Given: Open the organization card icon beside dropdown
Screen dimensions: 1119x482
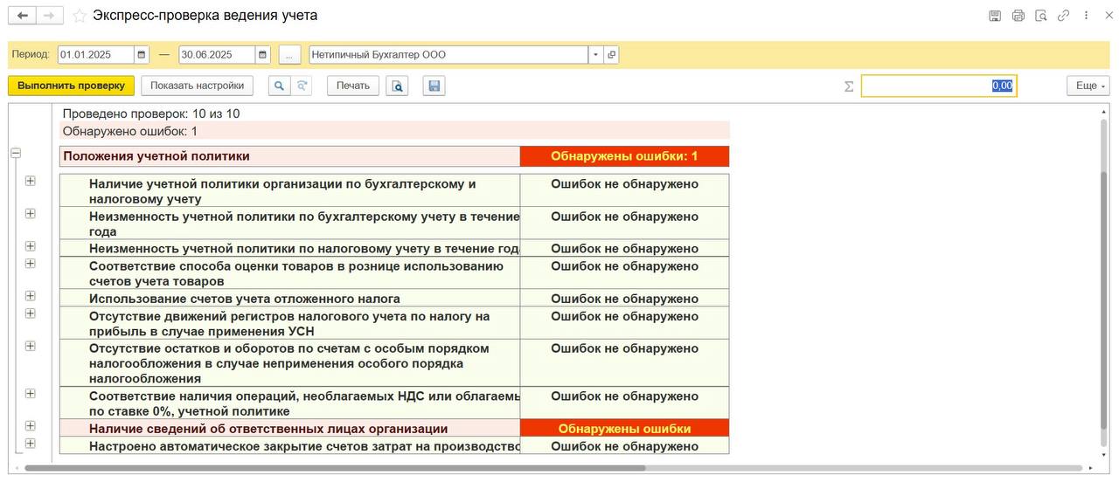Looking at the screenshot, I should click(611, 54).
